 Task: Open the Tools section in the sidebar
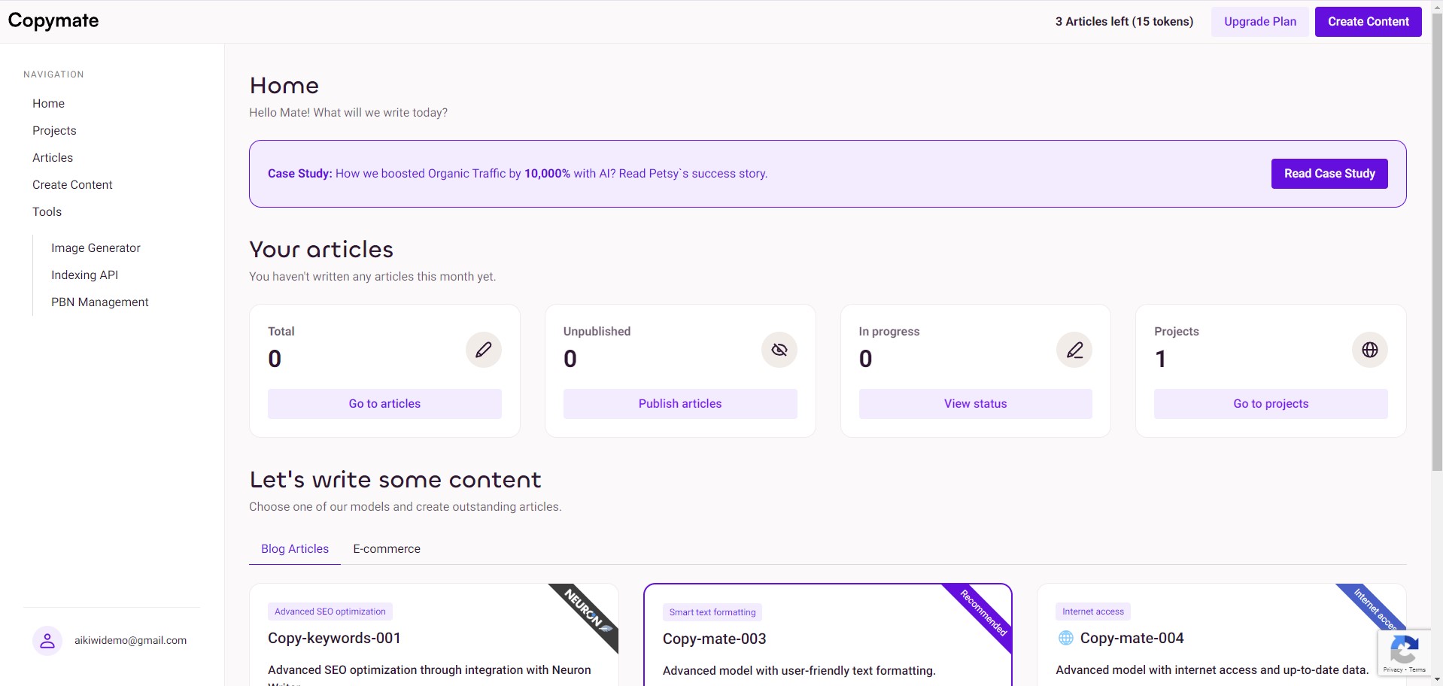47,211
